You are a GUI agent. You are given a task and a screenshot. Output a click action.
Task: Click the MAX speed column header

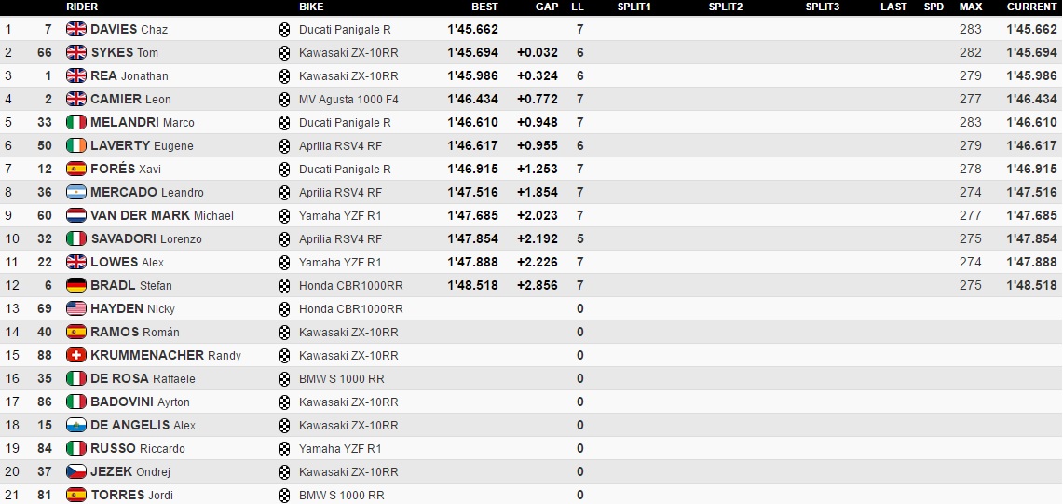[x=970, y=7]
